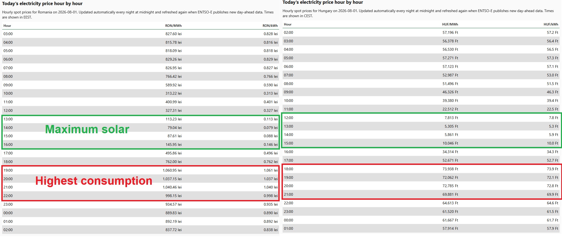
Task: Click the 934.57 lei cell
Action: (174, 204)
